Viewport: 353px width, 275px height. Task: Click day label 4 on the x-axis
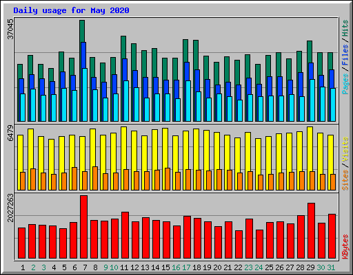54,267
